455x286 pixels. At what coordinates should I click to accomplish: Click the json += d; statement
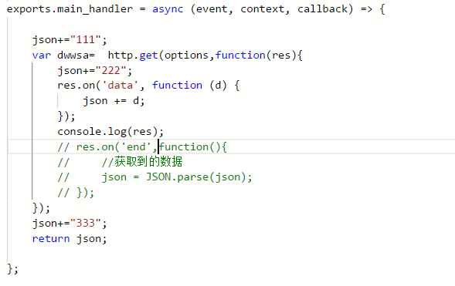(x=114, y=101)
